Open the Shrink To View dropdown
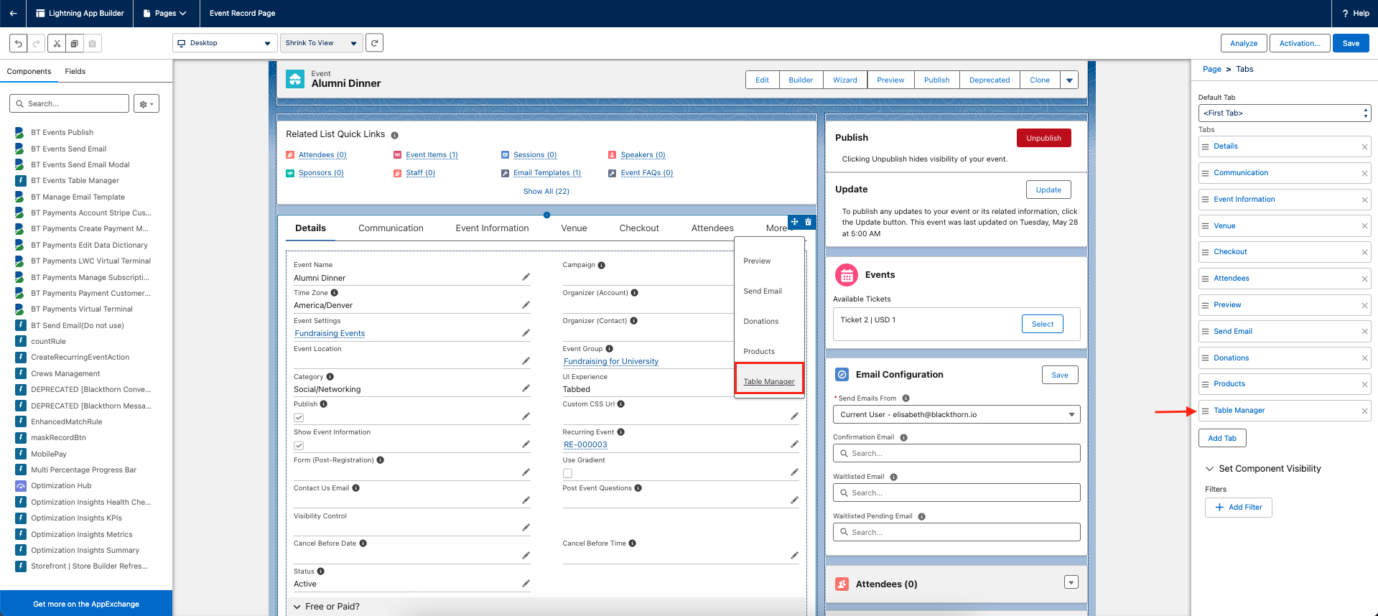 click(x=321, y=43)
